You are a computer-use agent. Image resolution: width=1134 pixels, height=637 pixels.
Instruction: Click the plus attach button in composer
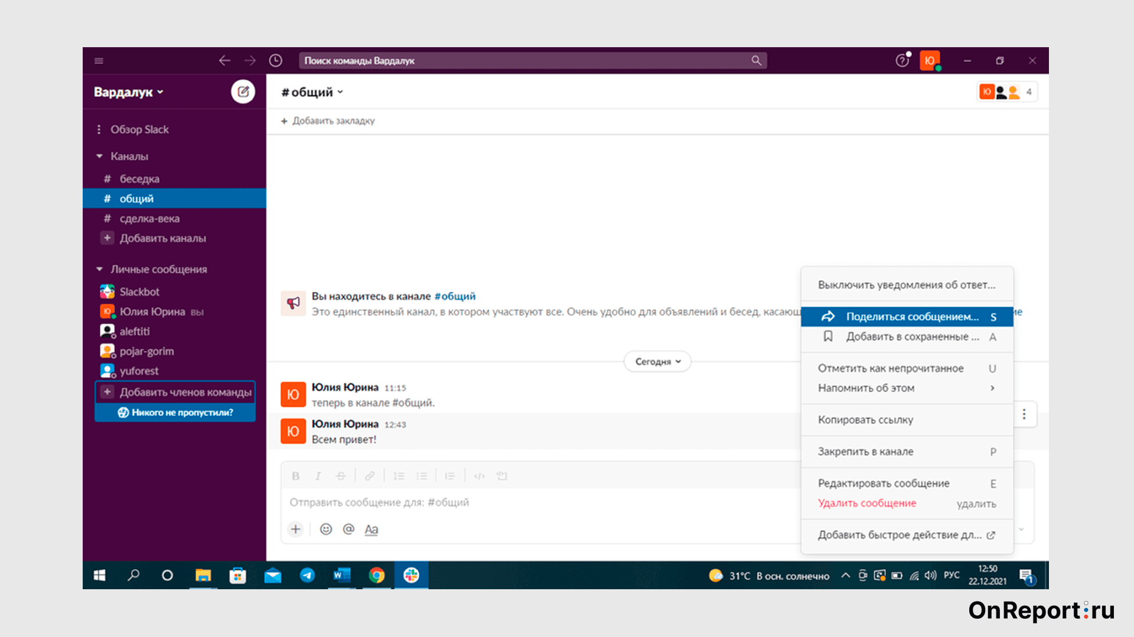(x=296, y=529)
